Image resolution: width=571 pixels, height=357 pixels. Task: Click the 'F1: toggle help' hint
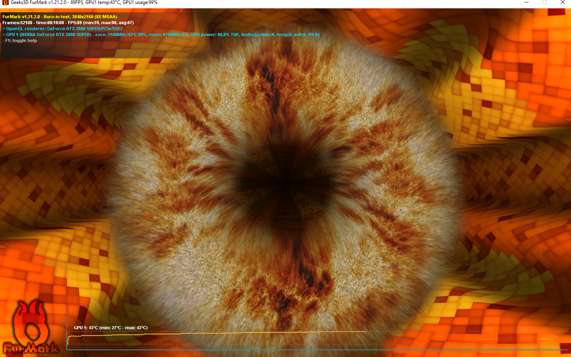pyautogui.click(x=20, y=40)
